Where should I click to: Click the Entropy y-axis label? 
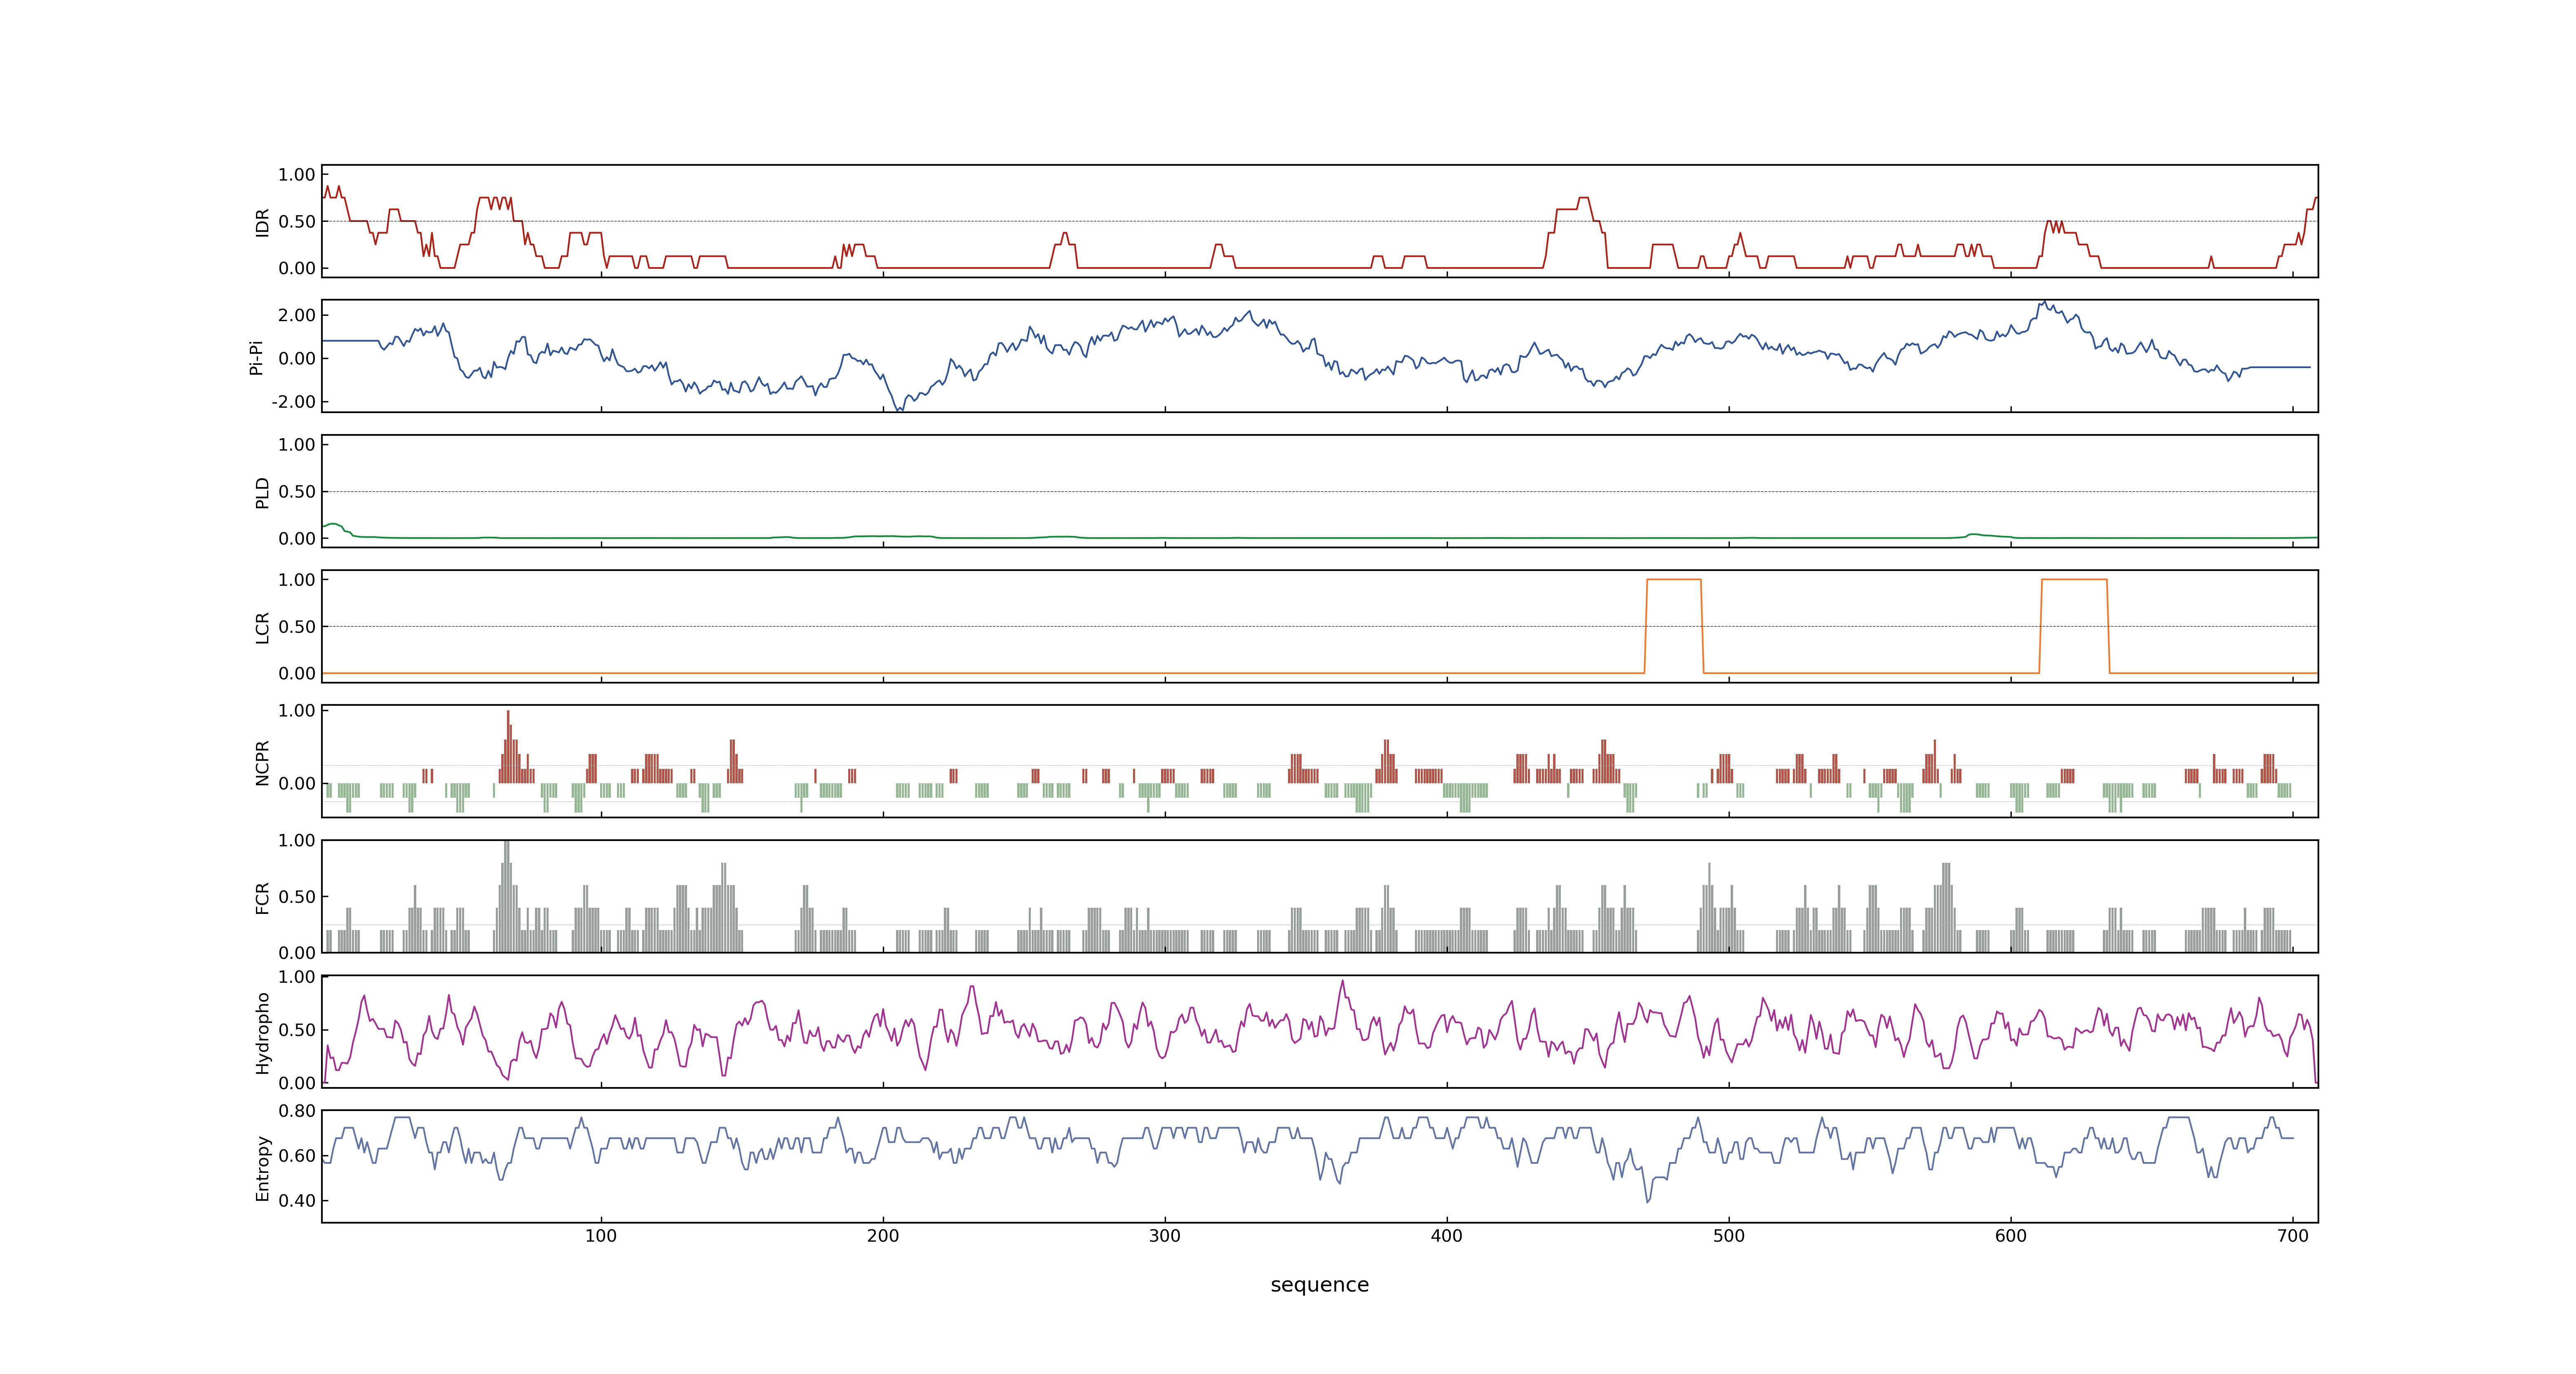262,1168
